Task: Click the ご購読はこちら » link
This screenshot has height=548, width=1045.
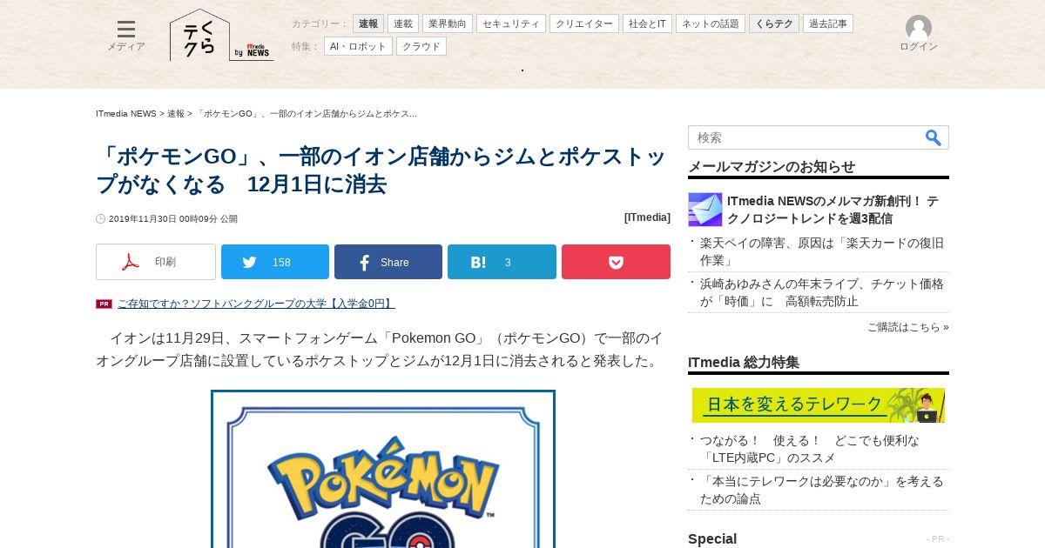Action: click(x=908, y=327)
